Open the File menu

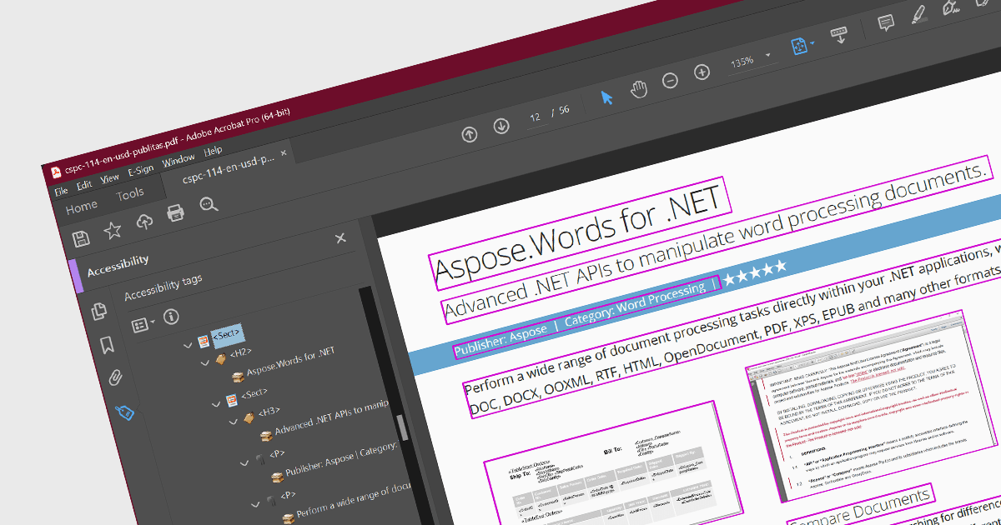(x=61, y=191)
